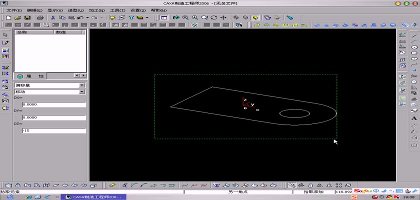
Task: Select the pan view four-arrow icon
Action: point(223,17)
